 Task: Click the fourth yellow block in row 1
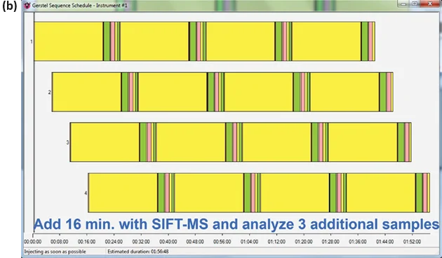point(326,41)
